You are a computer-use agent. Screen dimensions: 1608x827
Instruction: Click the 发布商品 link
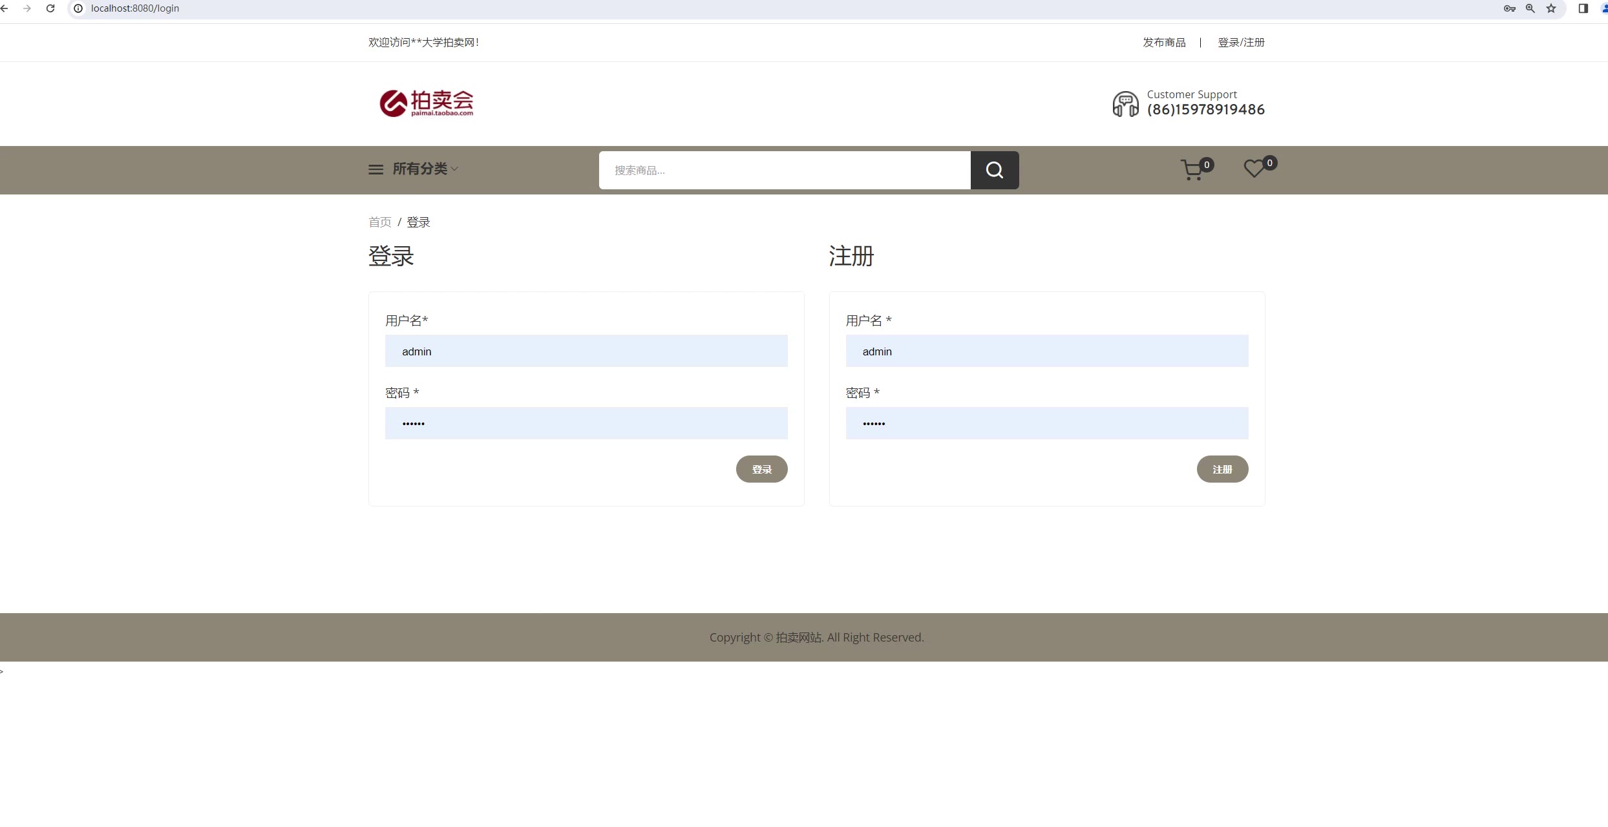pyautogui.click(x=1164, y=43)
